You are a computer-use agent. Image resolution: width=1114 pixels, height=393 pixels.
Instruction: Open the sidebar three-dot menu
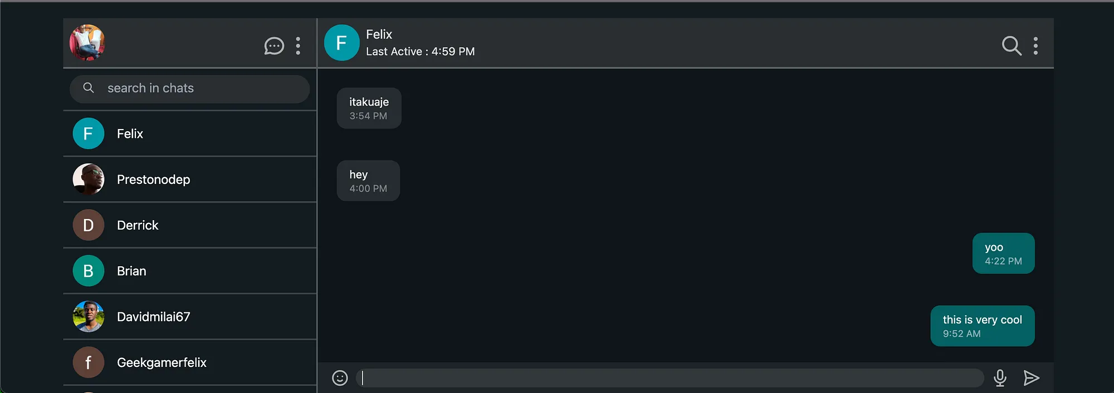pos(299,46)
